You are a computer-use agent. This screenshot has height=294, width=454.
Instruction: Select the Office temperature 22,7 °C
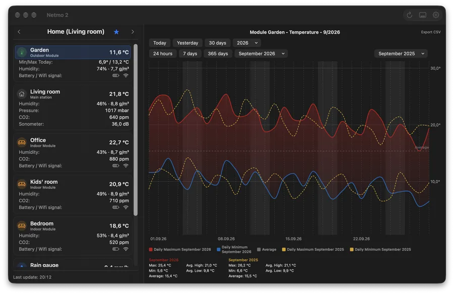click(x=119, y=142)
